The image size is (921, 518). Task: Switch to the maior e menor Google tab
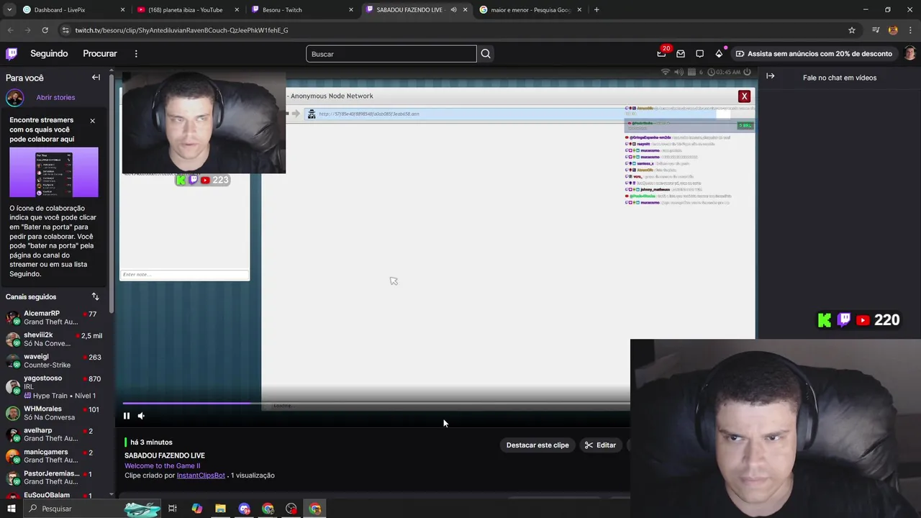tap(531, 10)
